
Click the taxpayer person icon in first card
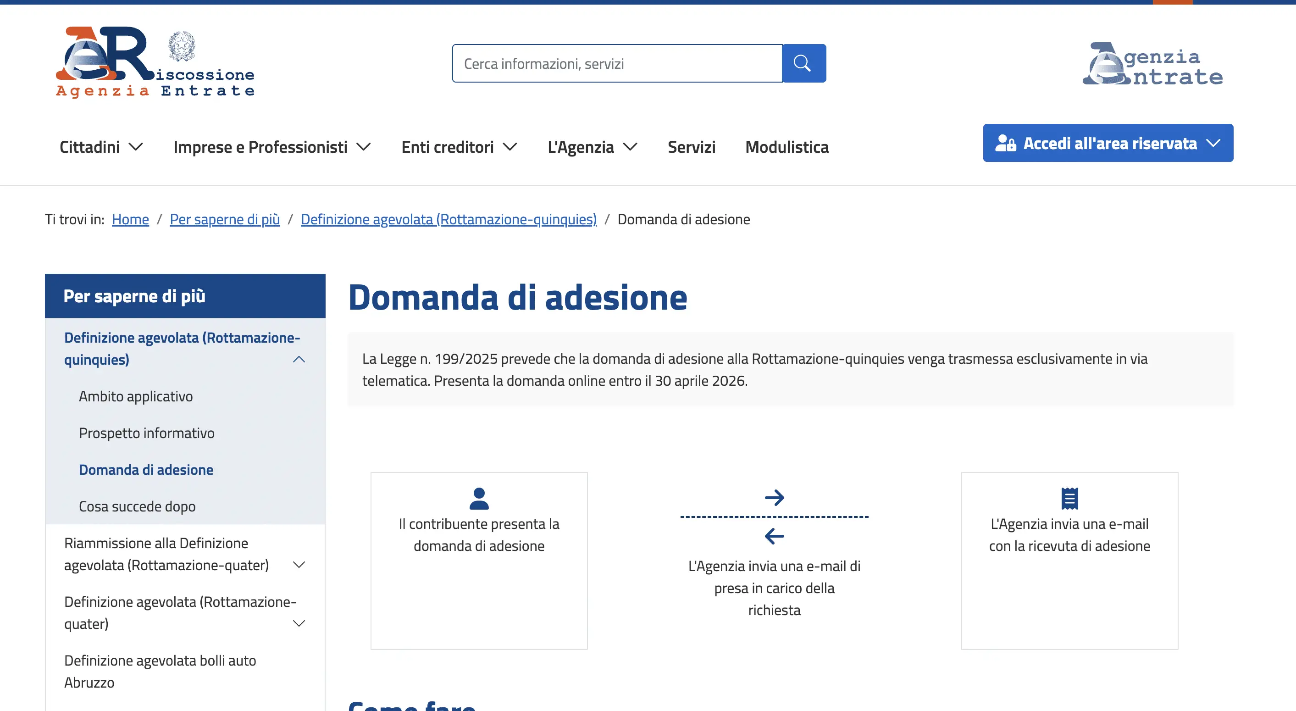click(x=478, y=498)
